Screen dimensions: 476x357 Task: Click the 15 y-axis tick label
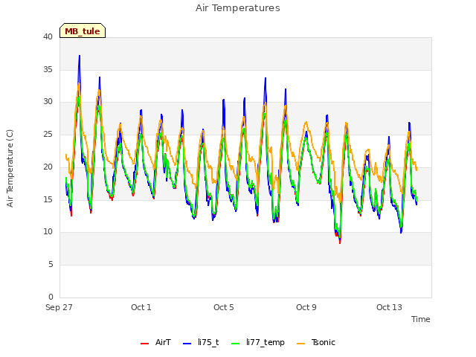(48, 199)
